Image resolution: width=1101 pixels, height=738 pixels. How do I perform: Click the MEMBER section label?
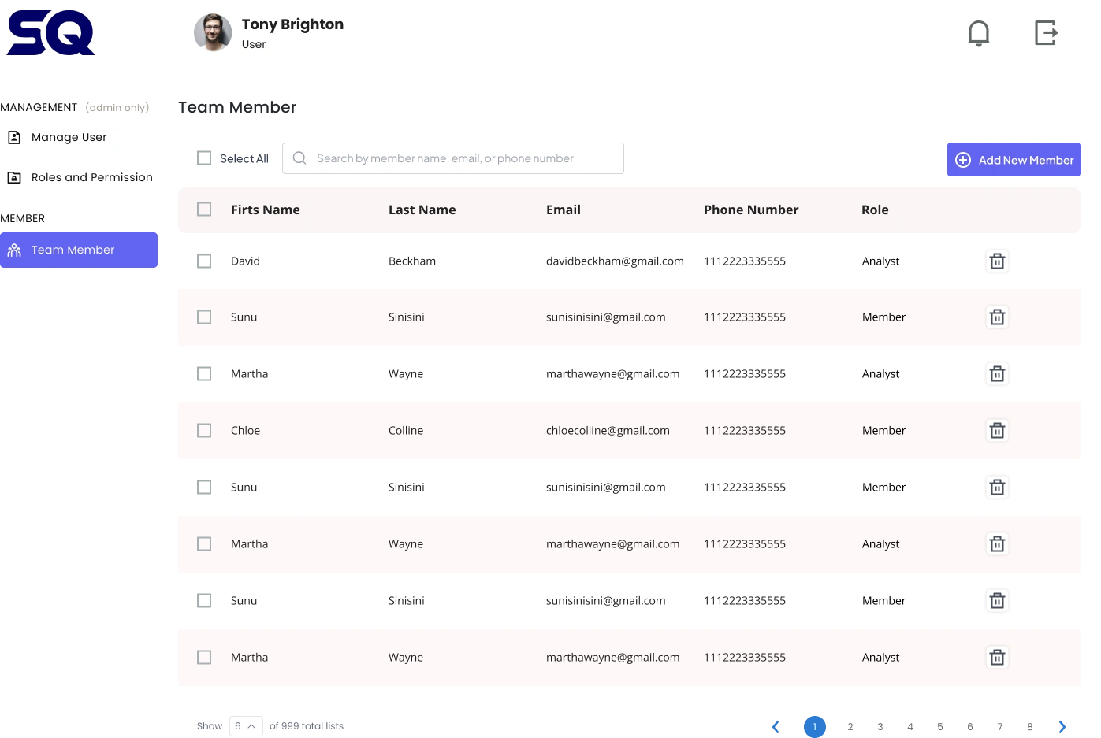[22, 218]
